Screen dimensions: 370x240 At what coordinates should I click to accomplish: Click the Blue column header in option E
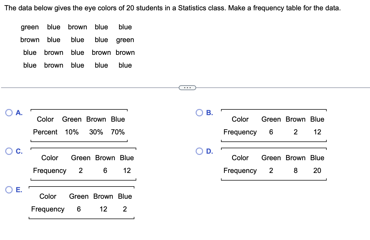pyautogui.click(x=125, y=196)
